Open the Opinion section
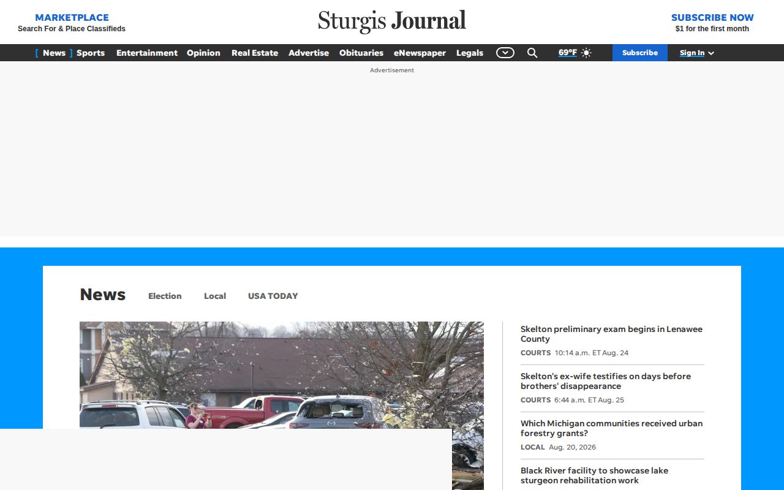The width and height of the screenshot is (784, 490). (x=203, y=53)
